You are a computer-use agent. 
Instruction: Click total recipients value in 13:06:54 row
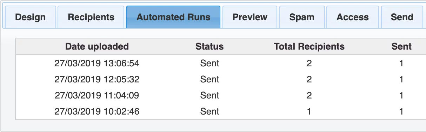tap(309, 63)
